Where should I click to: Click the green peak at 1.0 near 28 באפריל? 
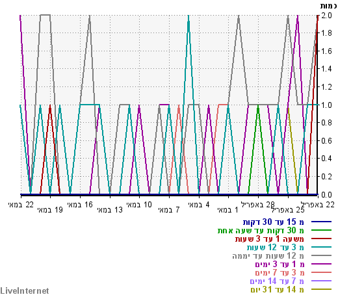(258, 106)
